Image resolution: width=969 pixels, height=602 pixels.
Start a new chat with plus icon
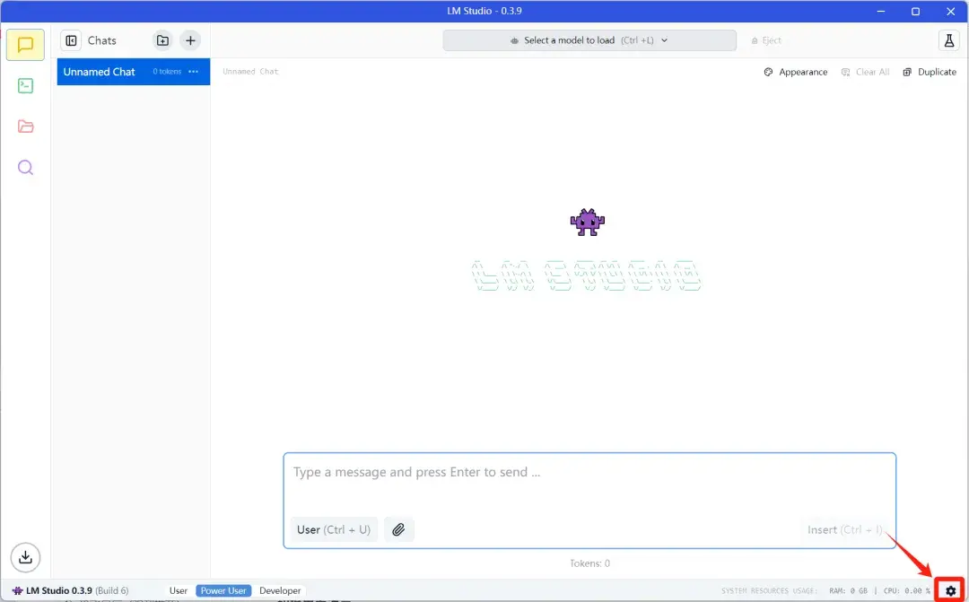[x=190, y=40]
